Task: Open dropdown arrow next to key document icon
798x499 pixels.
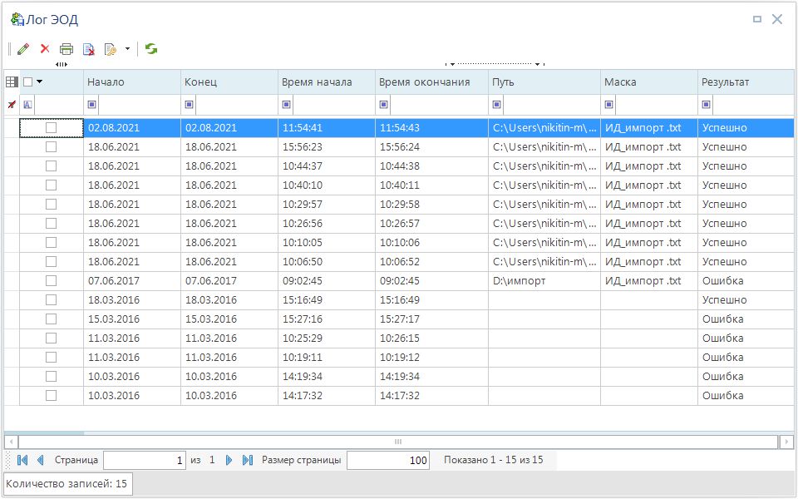Action: [x=127, y=49]
